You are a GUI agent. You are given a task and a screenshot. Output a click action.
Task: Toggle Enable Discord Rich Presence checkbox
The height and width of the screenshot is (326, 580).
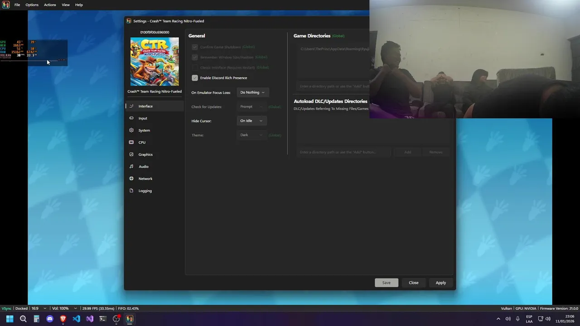tap(195, 78)
